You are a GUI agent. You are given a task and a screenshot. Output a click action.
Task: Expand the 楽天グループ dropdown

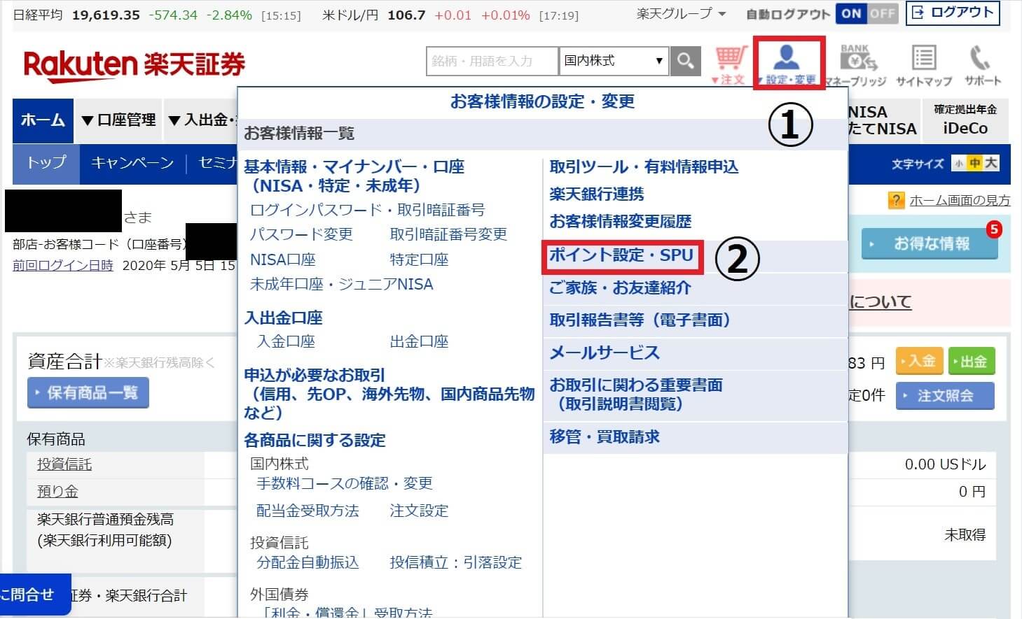(x=681, y=13)
